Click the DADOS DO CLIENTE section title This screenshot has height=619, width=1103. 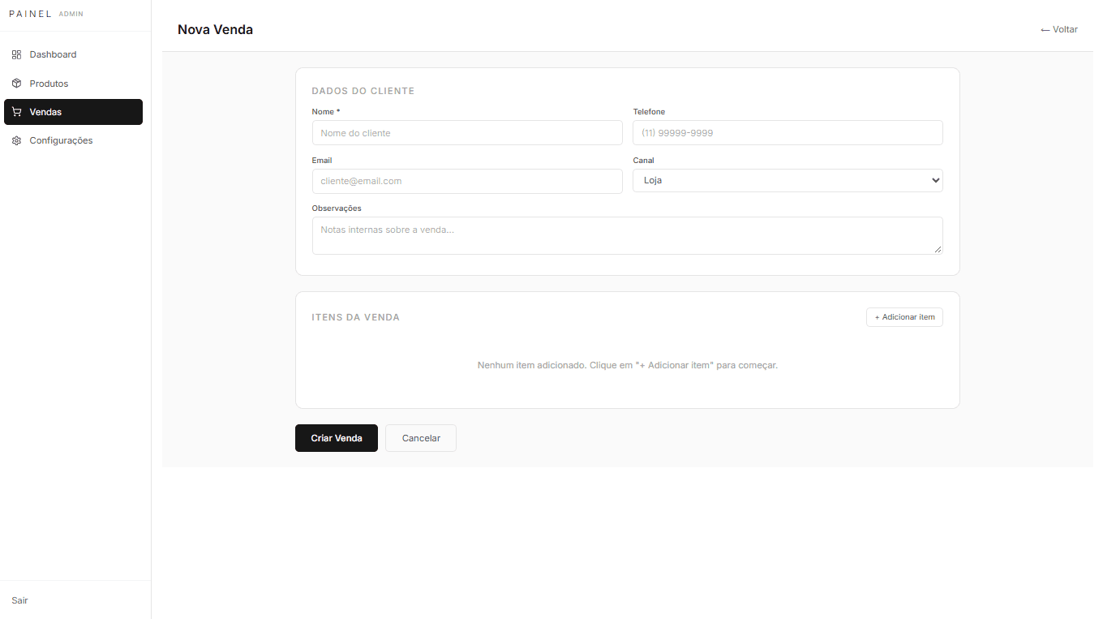pyautogui.click(x=363, y=91)
